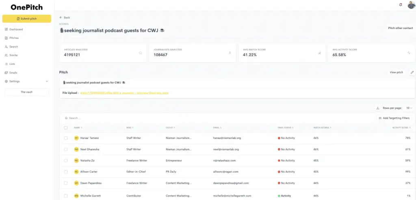Click Michelle Garrett's green Activity status

click(284, 196)
